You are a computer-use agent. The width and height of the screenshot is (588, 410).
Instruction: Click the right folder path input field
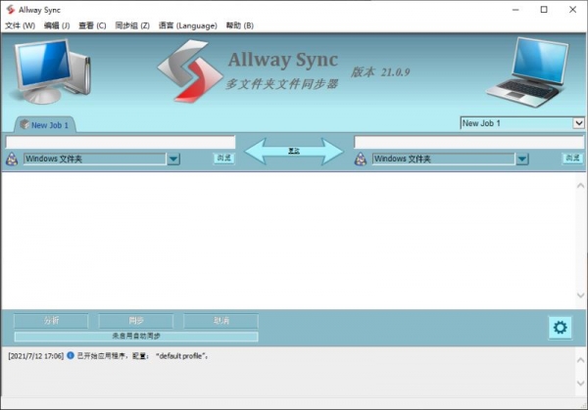[468, 142]
